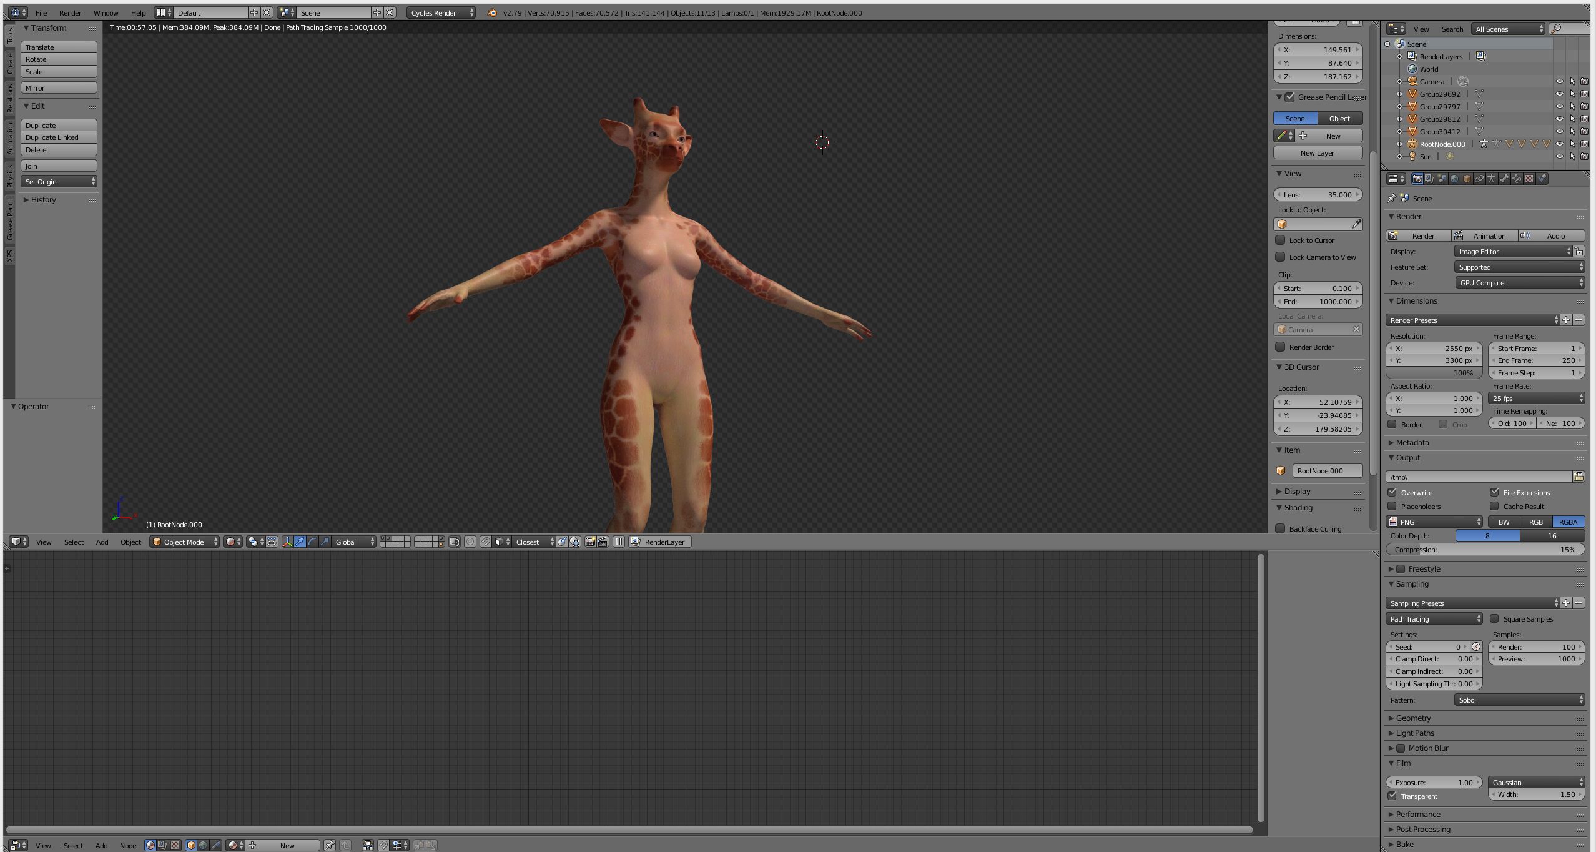Disable the Transparent film checkbox
1596x852 pixels.
coord(1392,796)
